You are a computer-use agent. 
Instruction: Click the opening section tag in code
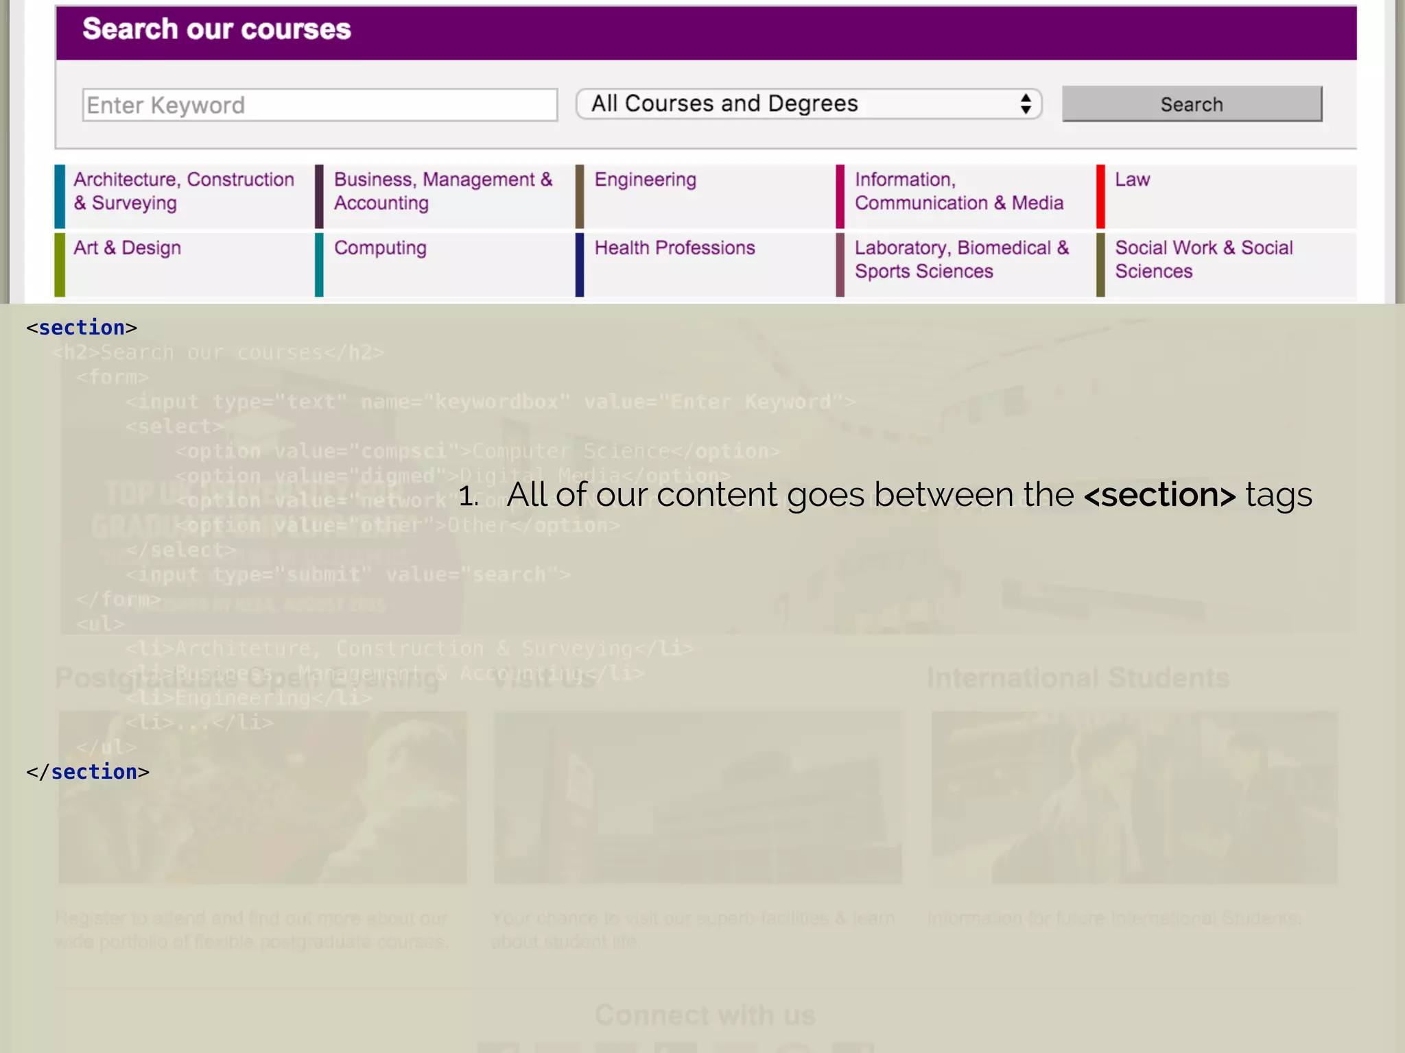82,328
